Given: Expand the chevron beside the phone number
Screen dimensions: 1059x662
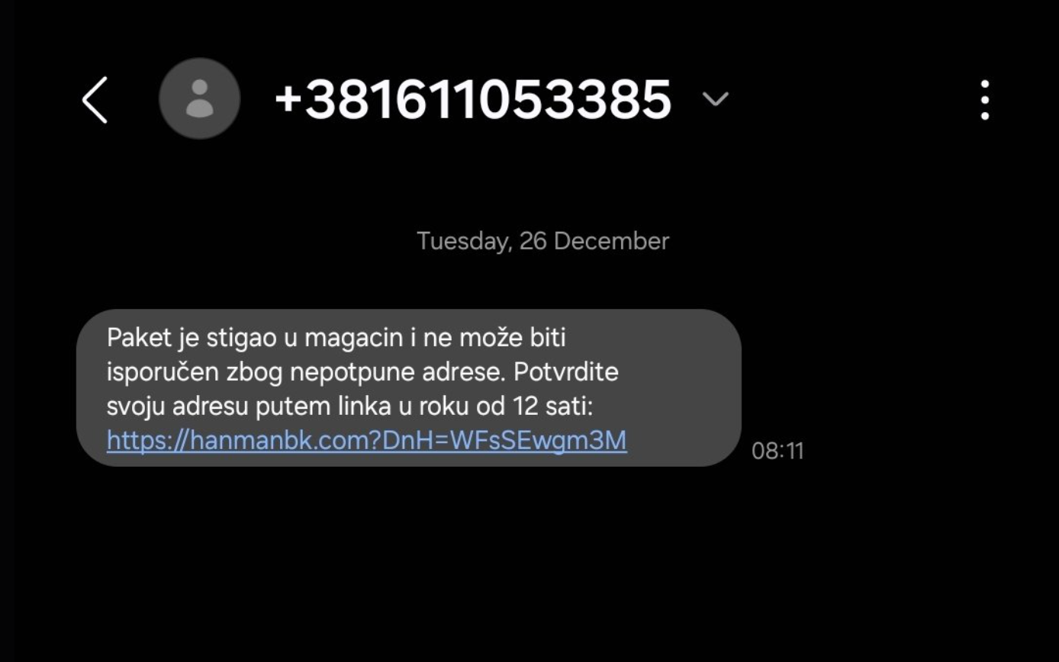Looking at the screenshot, I should click(715, 99).
